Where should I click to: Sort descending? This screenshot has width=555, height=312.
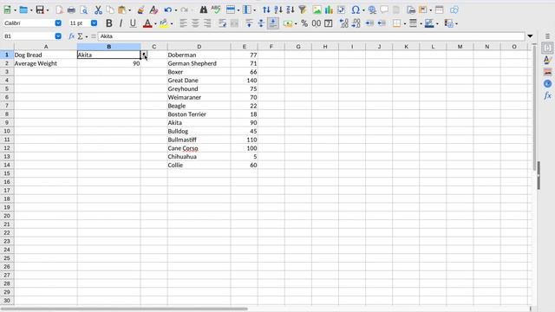click(291, 10)
